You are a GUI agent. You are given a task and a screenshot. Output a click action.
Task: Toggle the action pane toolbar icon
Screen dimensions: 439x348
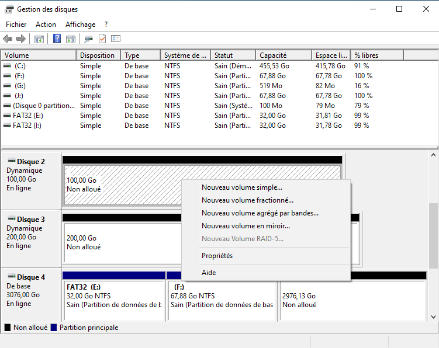coord(70,39)
